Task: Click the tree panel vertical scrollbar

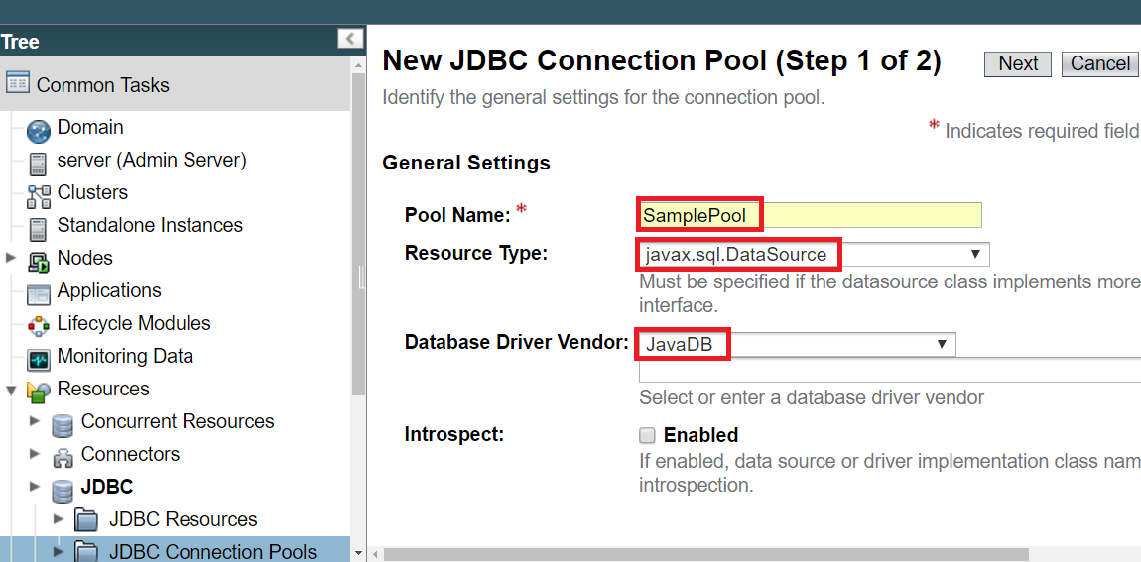Action: click(x=357, y=233)
